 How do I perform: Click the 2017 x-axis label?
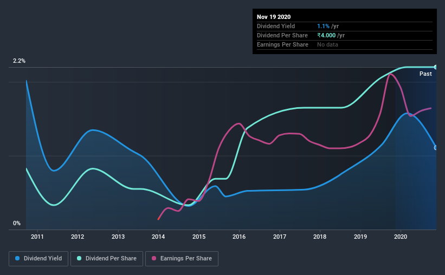(x=280, y=237)
